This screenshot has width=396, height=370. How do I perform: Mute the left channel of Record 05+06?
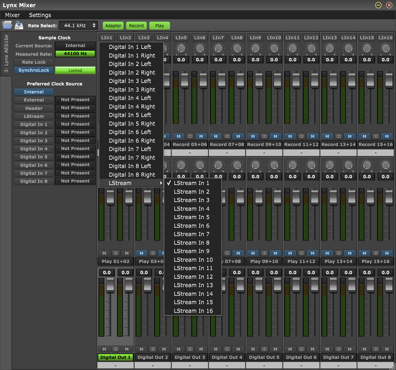(x=179, y=136)
